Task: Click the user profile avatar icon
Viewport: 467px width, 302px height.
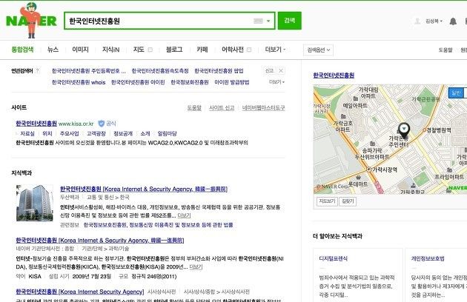Action: [417, 21]
